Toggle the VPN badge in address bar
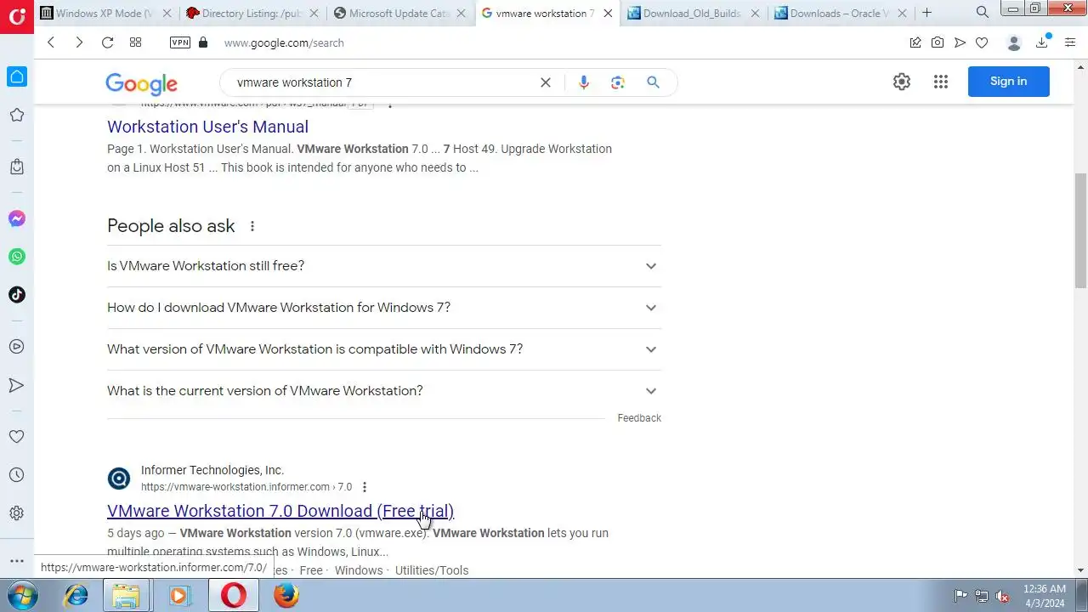 [x=180, y=42]
